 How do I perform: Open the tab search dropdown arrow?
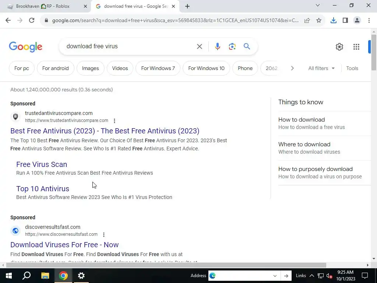point(318,5)
